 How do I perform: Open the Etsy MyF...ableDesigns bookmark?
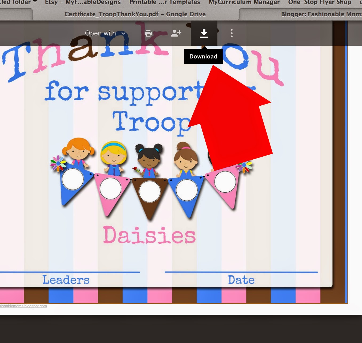click(x=83, y=2)
